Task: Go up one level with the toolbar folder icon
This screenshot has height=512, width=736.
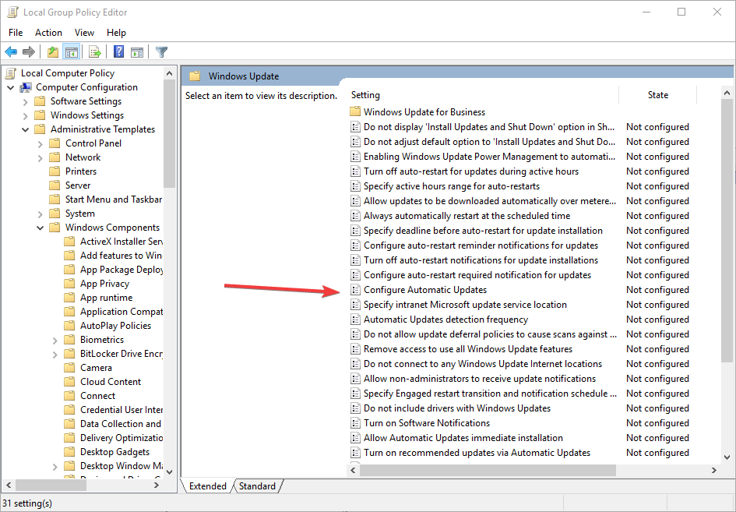Action: 53,51
